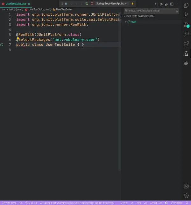The image size is (191, 205).
Task: Open the Docker view
Action: (x=186, y=63)
